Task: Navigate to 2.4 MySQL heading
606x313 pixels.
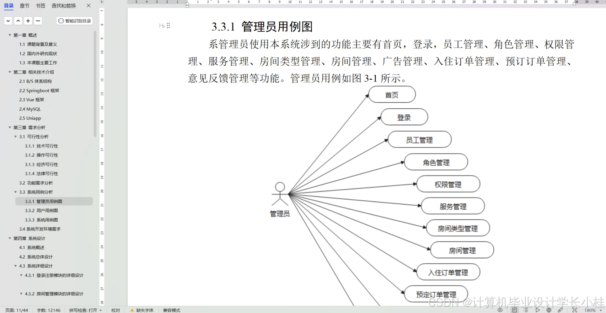Action: pyautogui.click(x=30, y=109)
